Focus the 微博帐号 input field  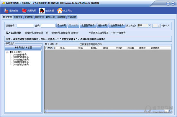tap(25, 26)
